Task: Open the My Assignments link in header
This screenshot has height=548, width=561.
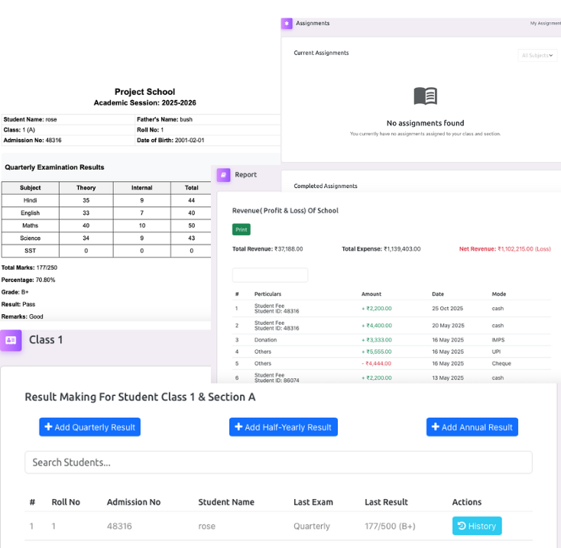Action: 545,24
